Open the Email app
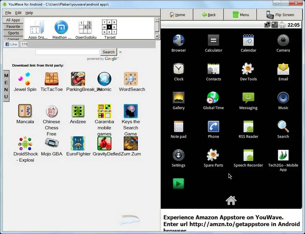Screen dimensions: 305x234 [x=283, y=69]
